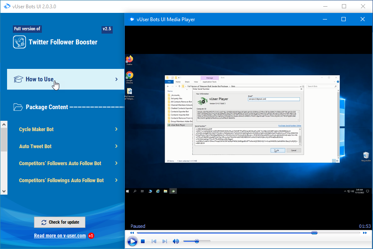This screenshot has height=249, width=373.
Task: Click the Play button in media player
Action: coord(132,242)
